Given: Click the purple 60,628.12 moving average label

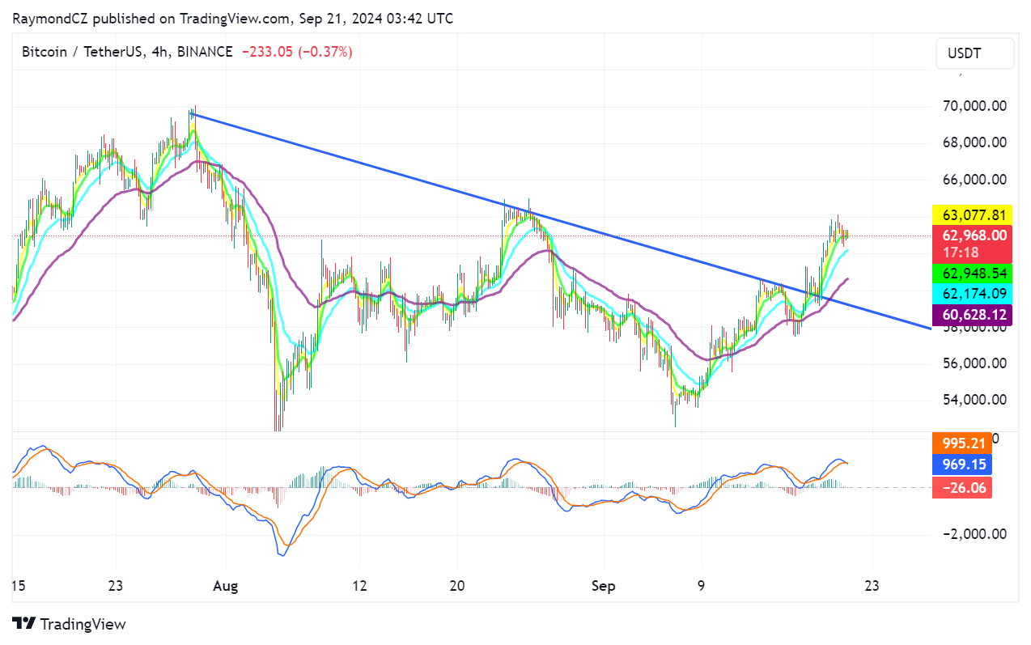Looking at the screenshot, I should 972,314.
